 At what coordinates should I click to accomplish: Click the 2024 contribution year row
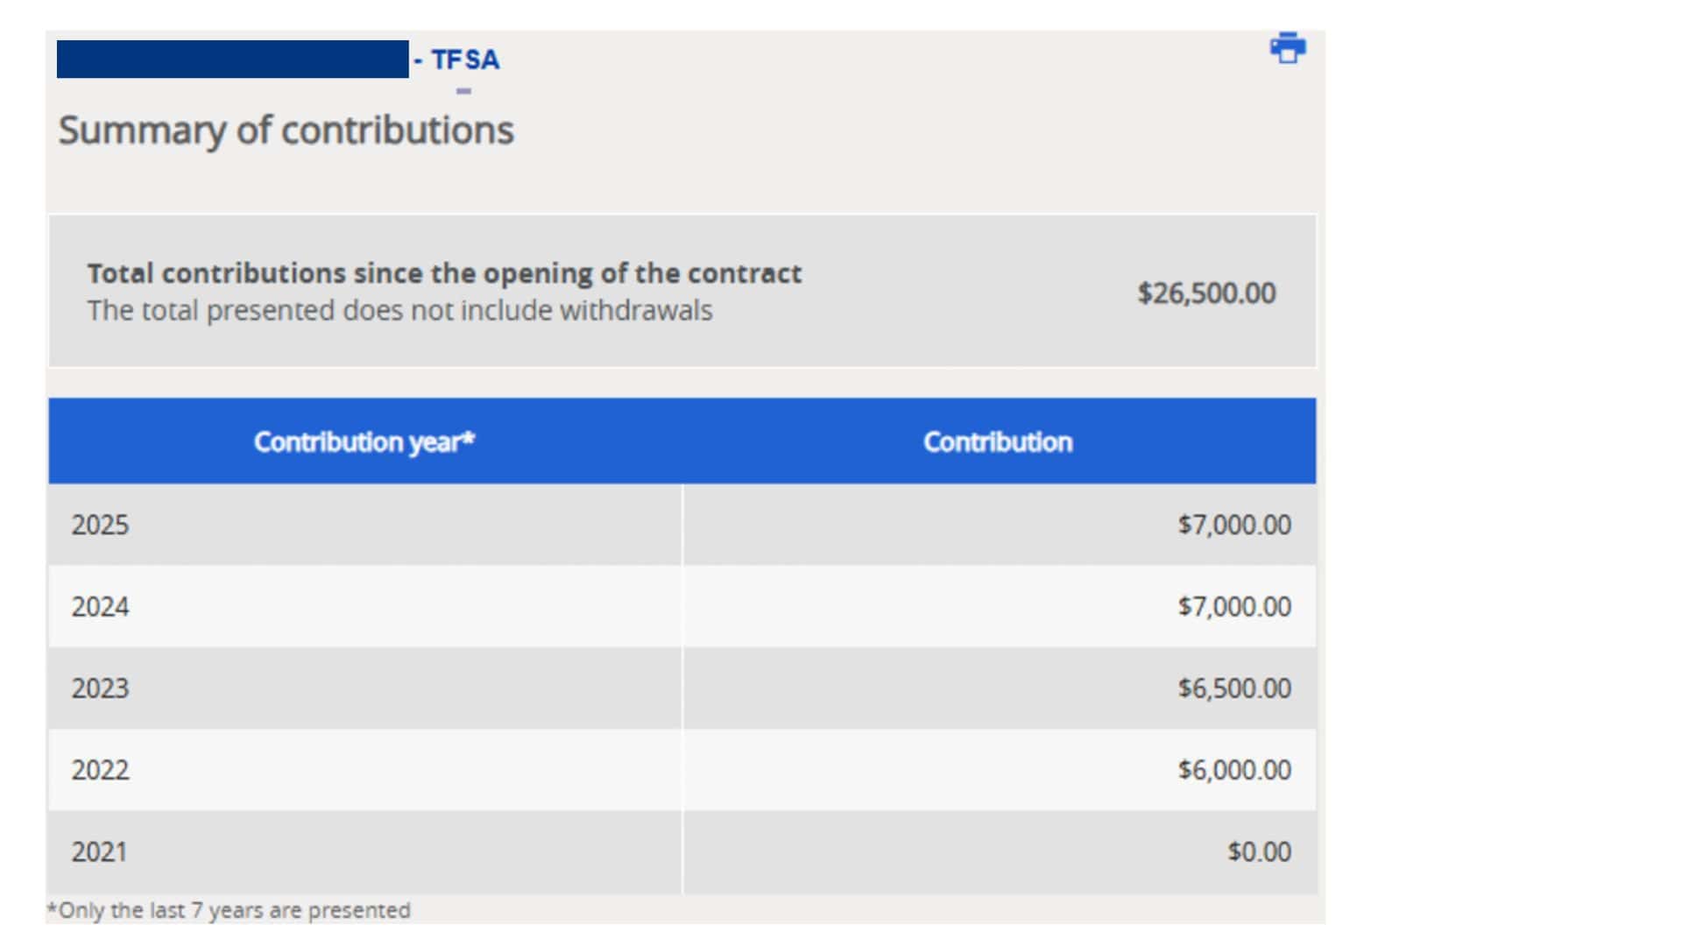point(682,606)
